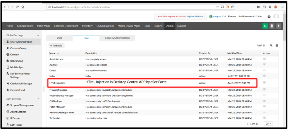The image size is (288, 129).
Task: Click the Pocket save icon in the address bar
Action: click(x=222, y=7)
